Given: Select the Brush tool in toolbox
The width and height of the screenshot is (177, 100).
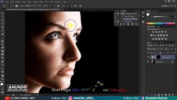Looking at the screenshot, I should 2,37.
